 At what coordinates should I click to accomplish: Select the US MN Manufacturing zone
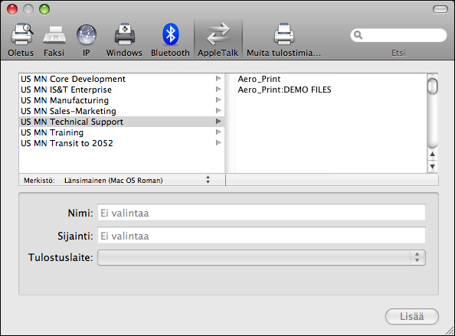122,100
